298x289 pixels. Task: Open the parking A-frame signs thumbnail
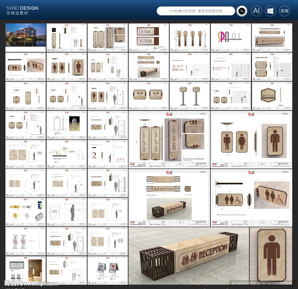pos(108,271)
